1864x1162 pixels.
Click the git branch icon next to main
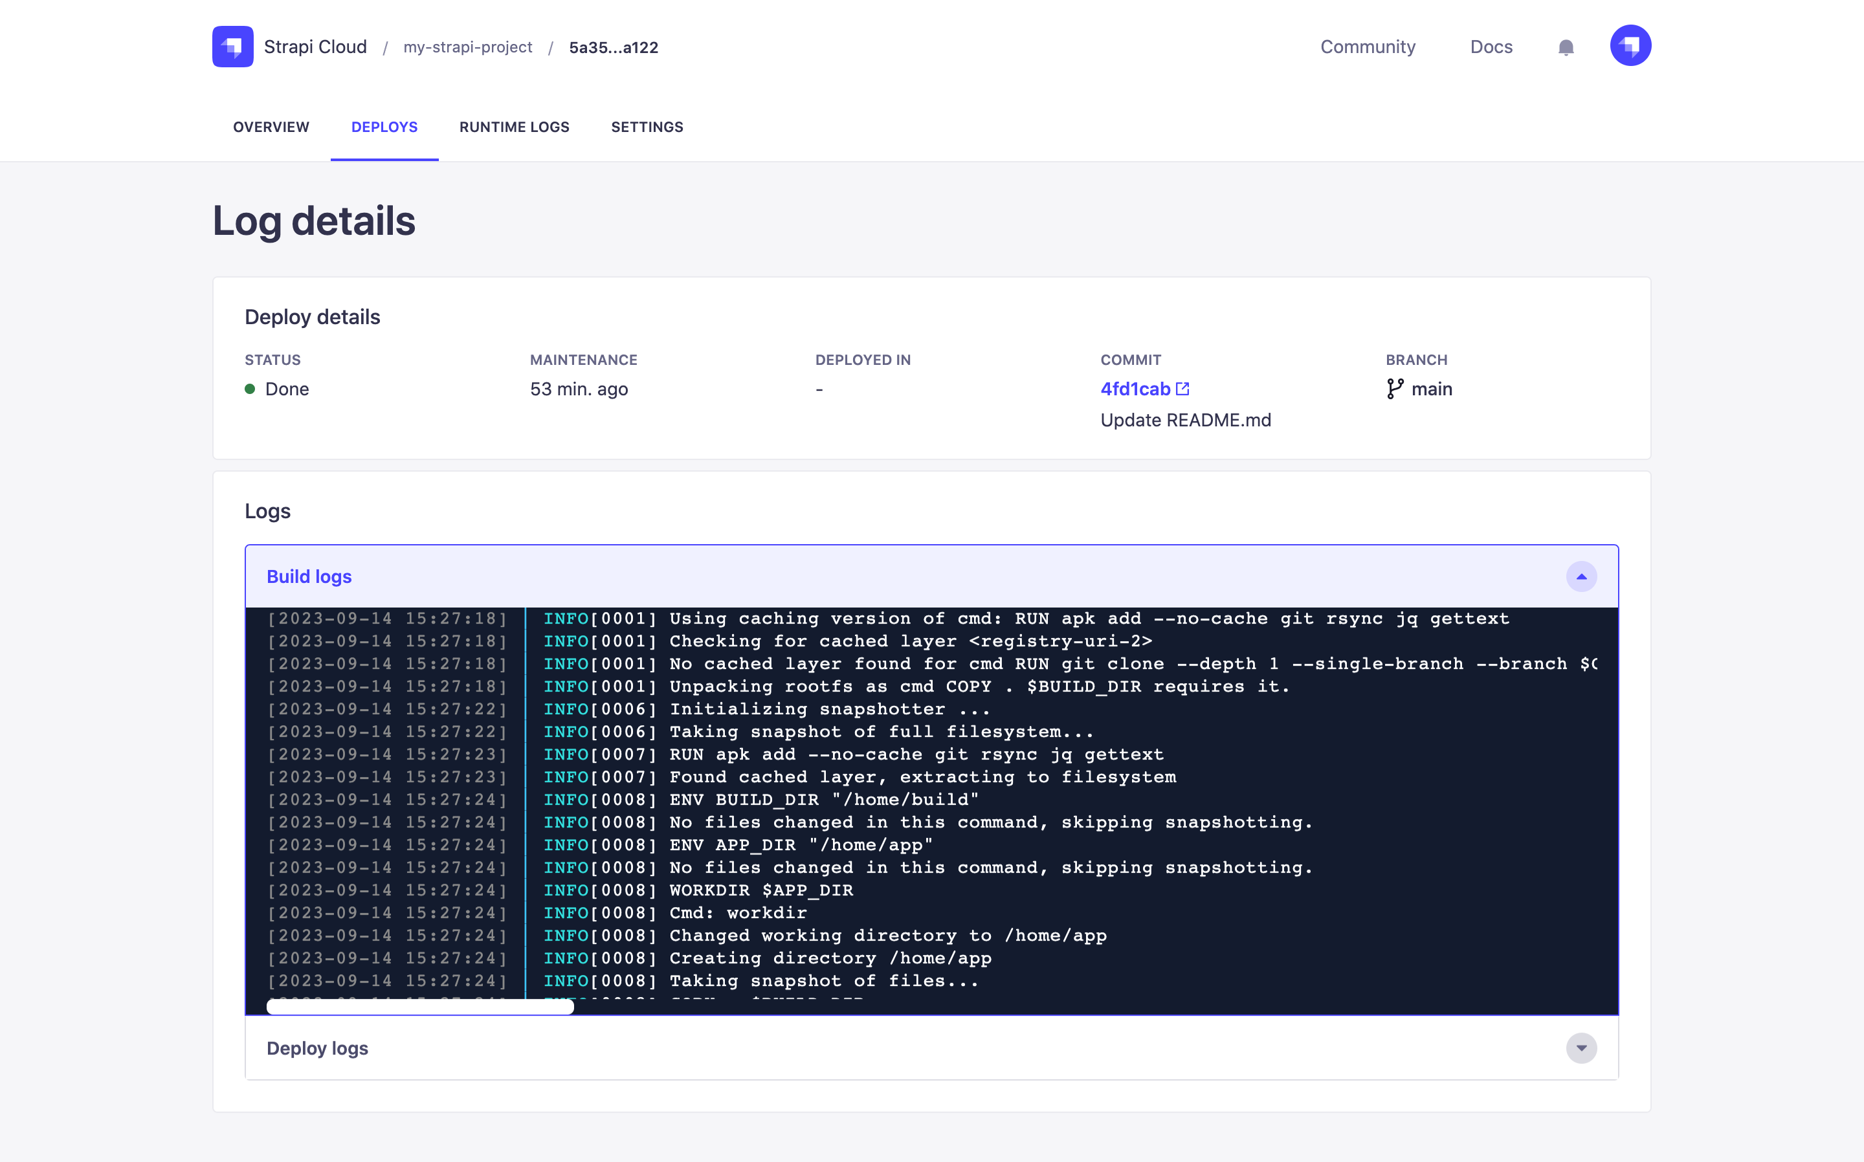(x=1394, y=389)
